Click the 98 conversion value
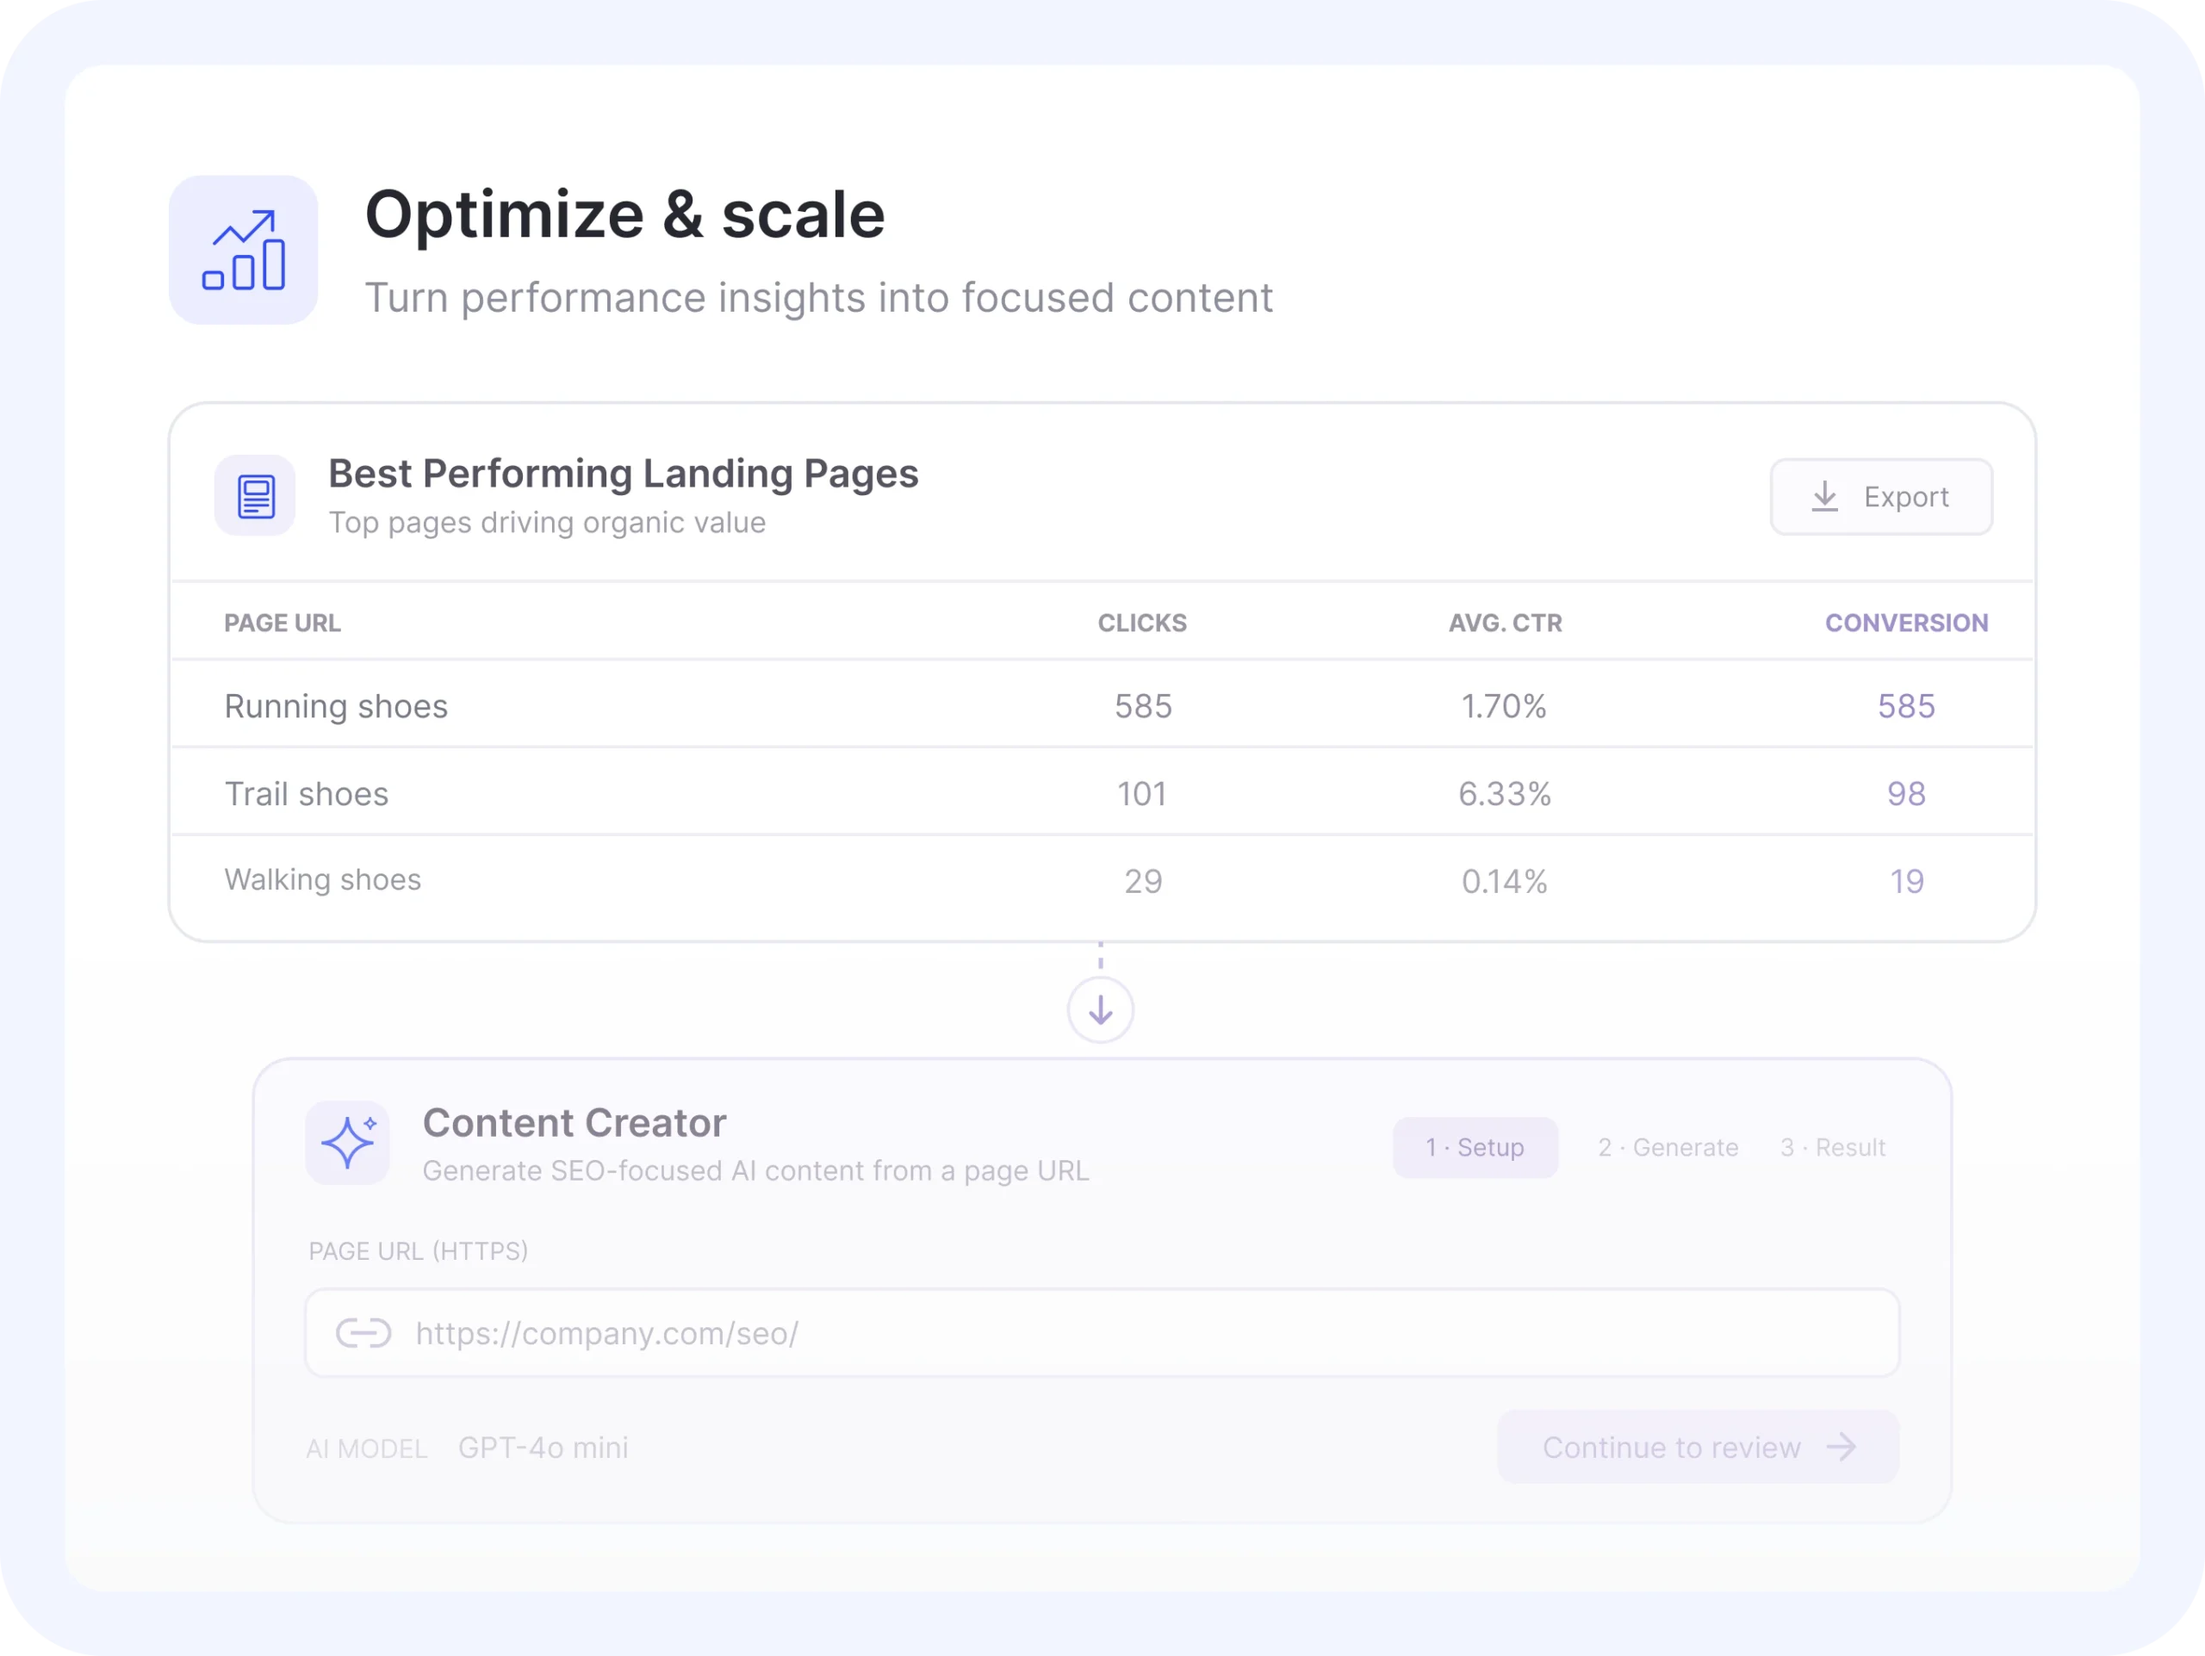This screenshot has height=1656, width=2205. point(1906,794)
